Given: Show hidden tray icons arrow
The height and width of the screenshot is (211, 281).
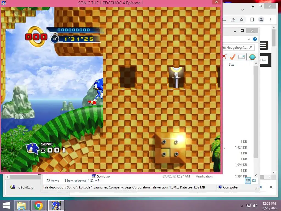Looking at the screenshot, I should pos(242,206).
